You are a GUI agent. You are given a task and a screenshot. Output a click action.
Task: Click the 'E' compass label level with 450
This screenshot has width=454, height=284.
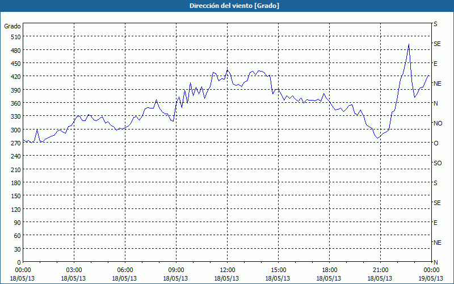click(x=435, y=64)
